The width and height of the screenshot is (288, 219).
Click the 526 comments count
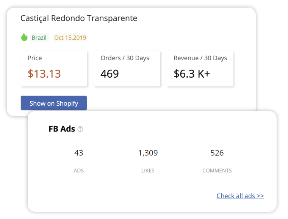tap(217, 153)
